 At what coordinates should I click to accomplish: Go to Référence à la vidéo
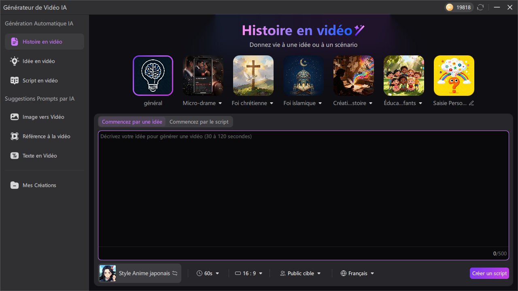pyautogui.click(x=45, y=136)
